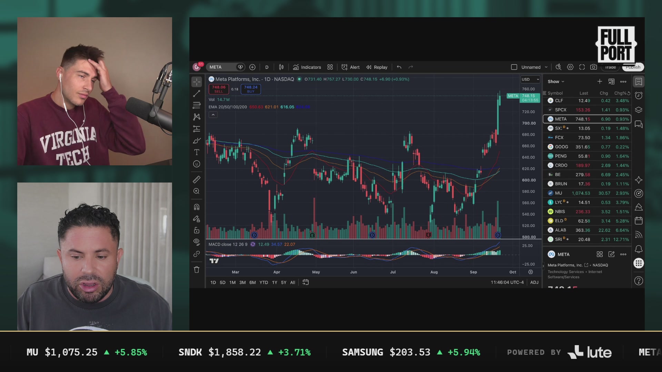Select the ruler measure tool
The image size is (662, 372).
coord(197,179)
